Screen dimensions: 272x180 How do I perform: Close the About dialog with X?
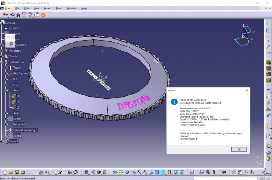pyautogui.click(x=247, y=90)
